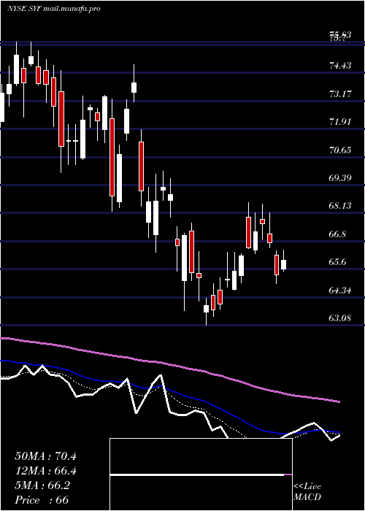The width and height of the screenshot is (365, 511).
Task: Click the NYSE SYF mail.munafa.pro title text
Action: 53,9
